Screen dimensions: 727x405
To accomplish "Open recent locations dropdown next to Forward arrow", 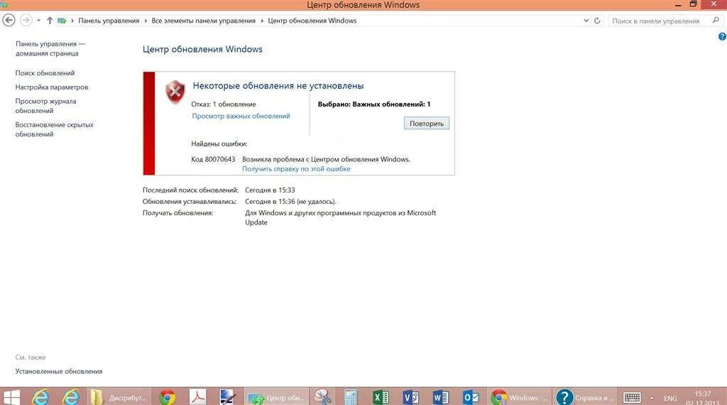I will 38,21.
